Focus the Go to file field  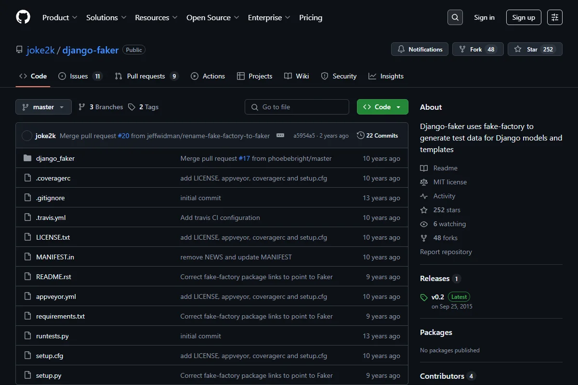[297, 107]
